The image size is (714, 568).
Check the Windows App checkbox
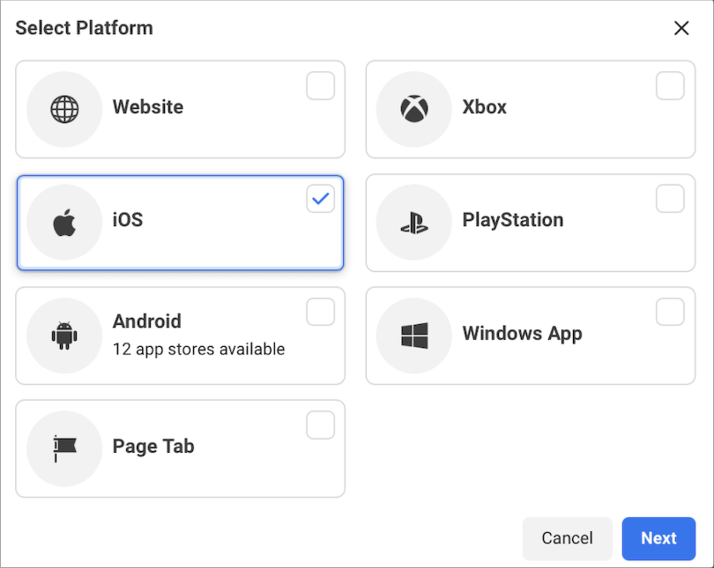(670, 312)
